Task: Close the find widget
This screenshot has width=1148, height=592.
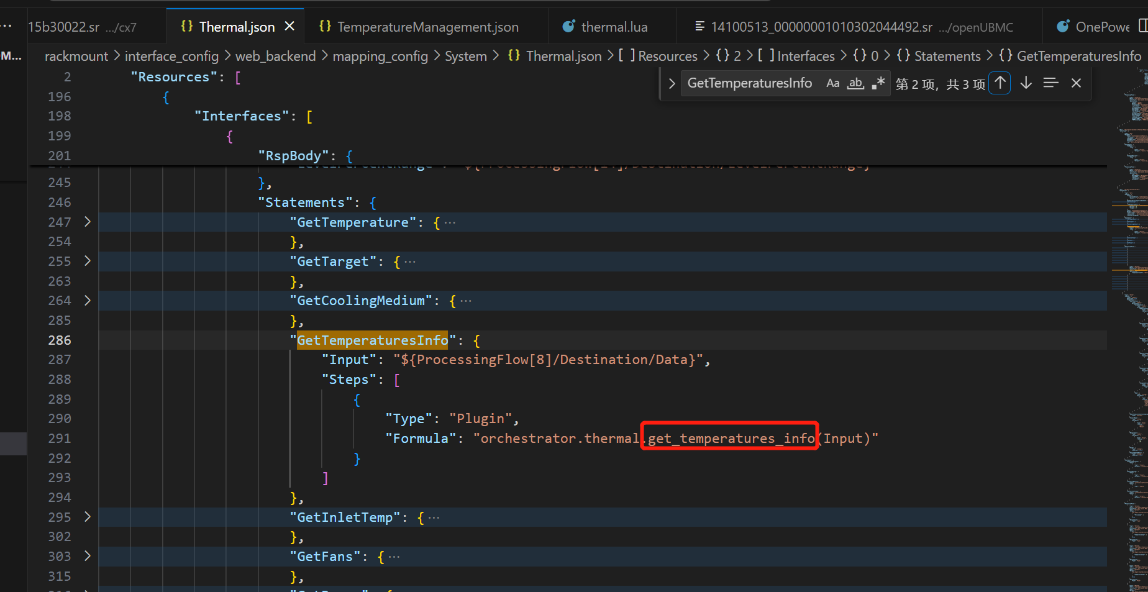Action: [x=1076, y=83]
